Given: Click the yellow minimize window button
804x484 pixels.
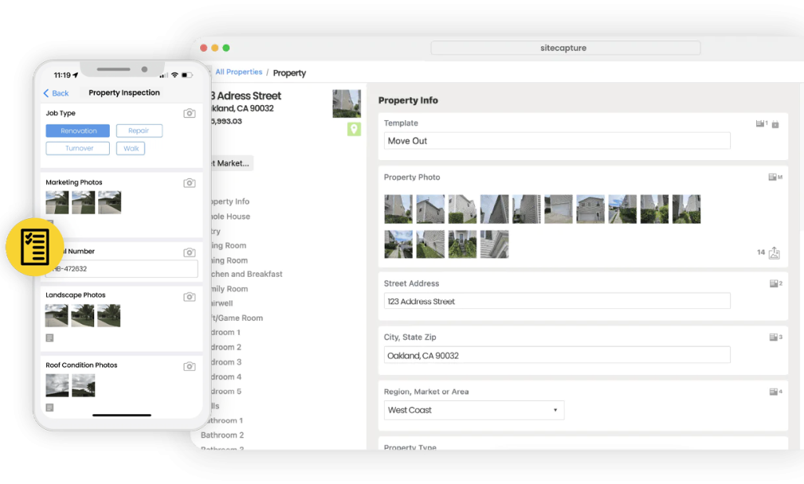Looking at the screenshot, I should (x=215, y=48).
